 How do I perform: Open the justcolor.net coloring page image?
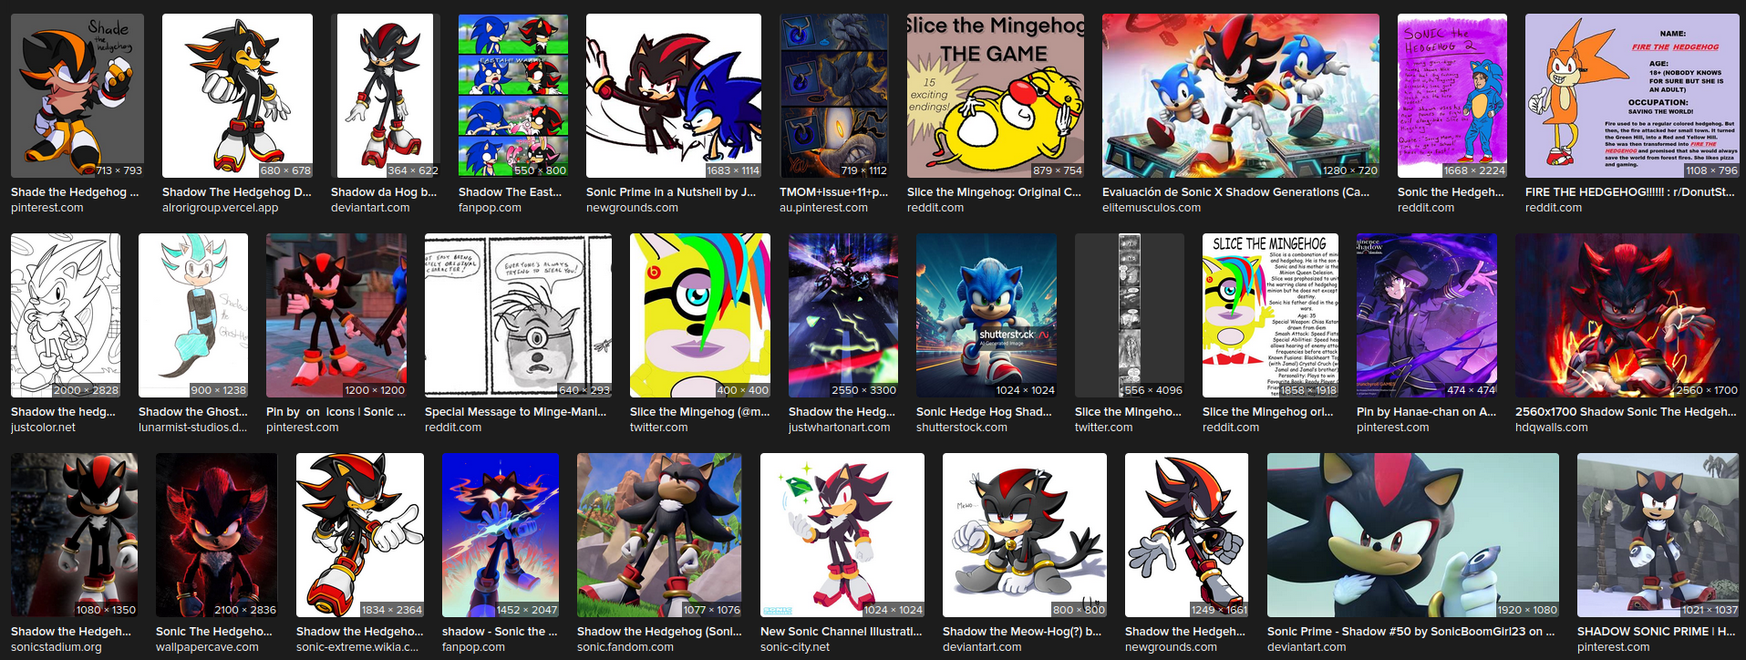[x=66, y=315]
